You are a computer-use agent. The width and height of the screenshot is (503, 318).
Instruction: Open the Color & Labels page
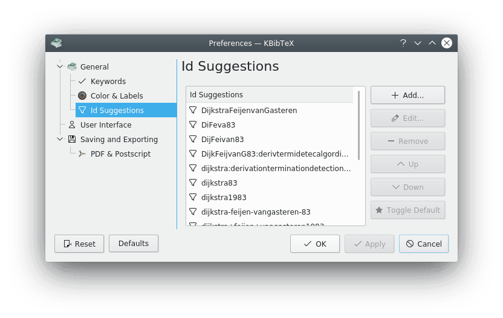[117, 96]
